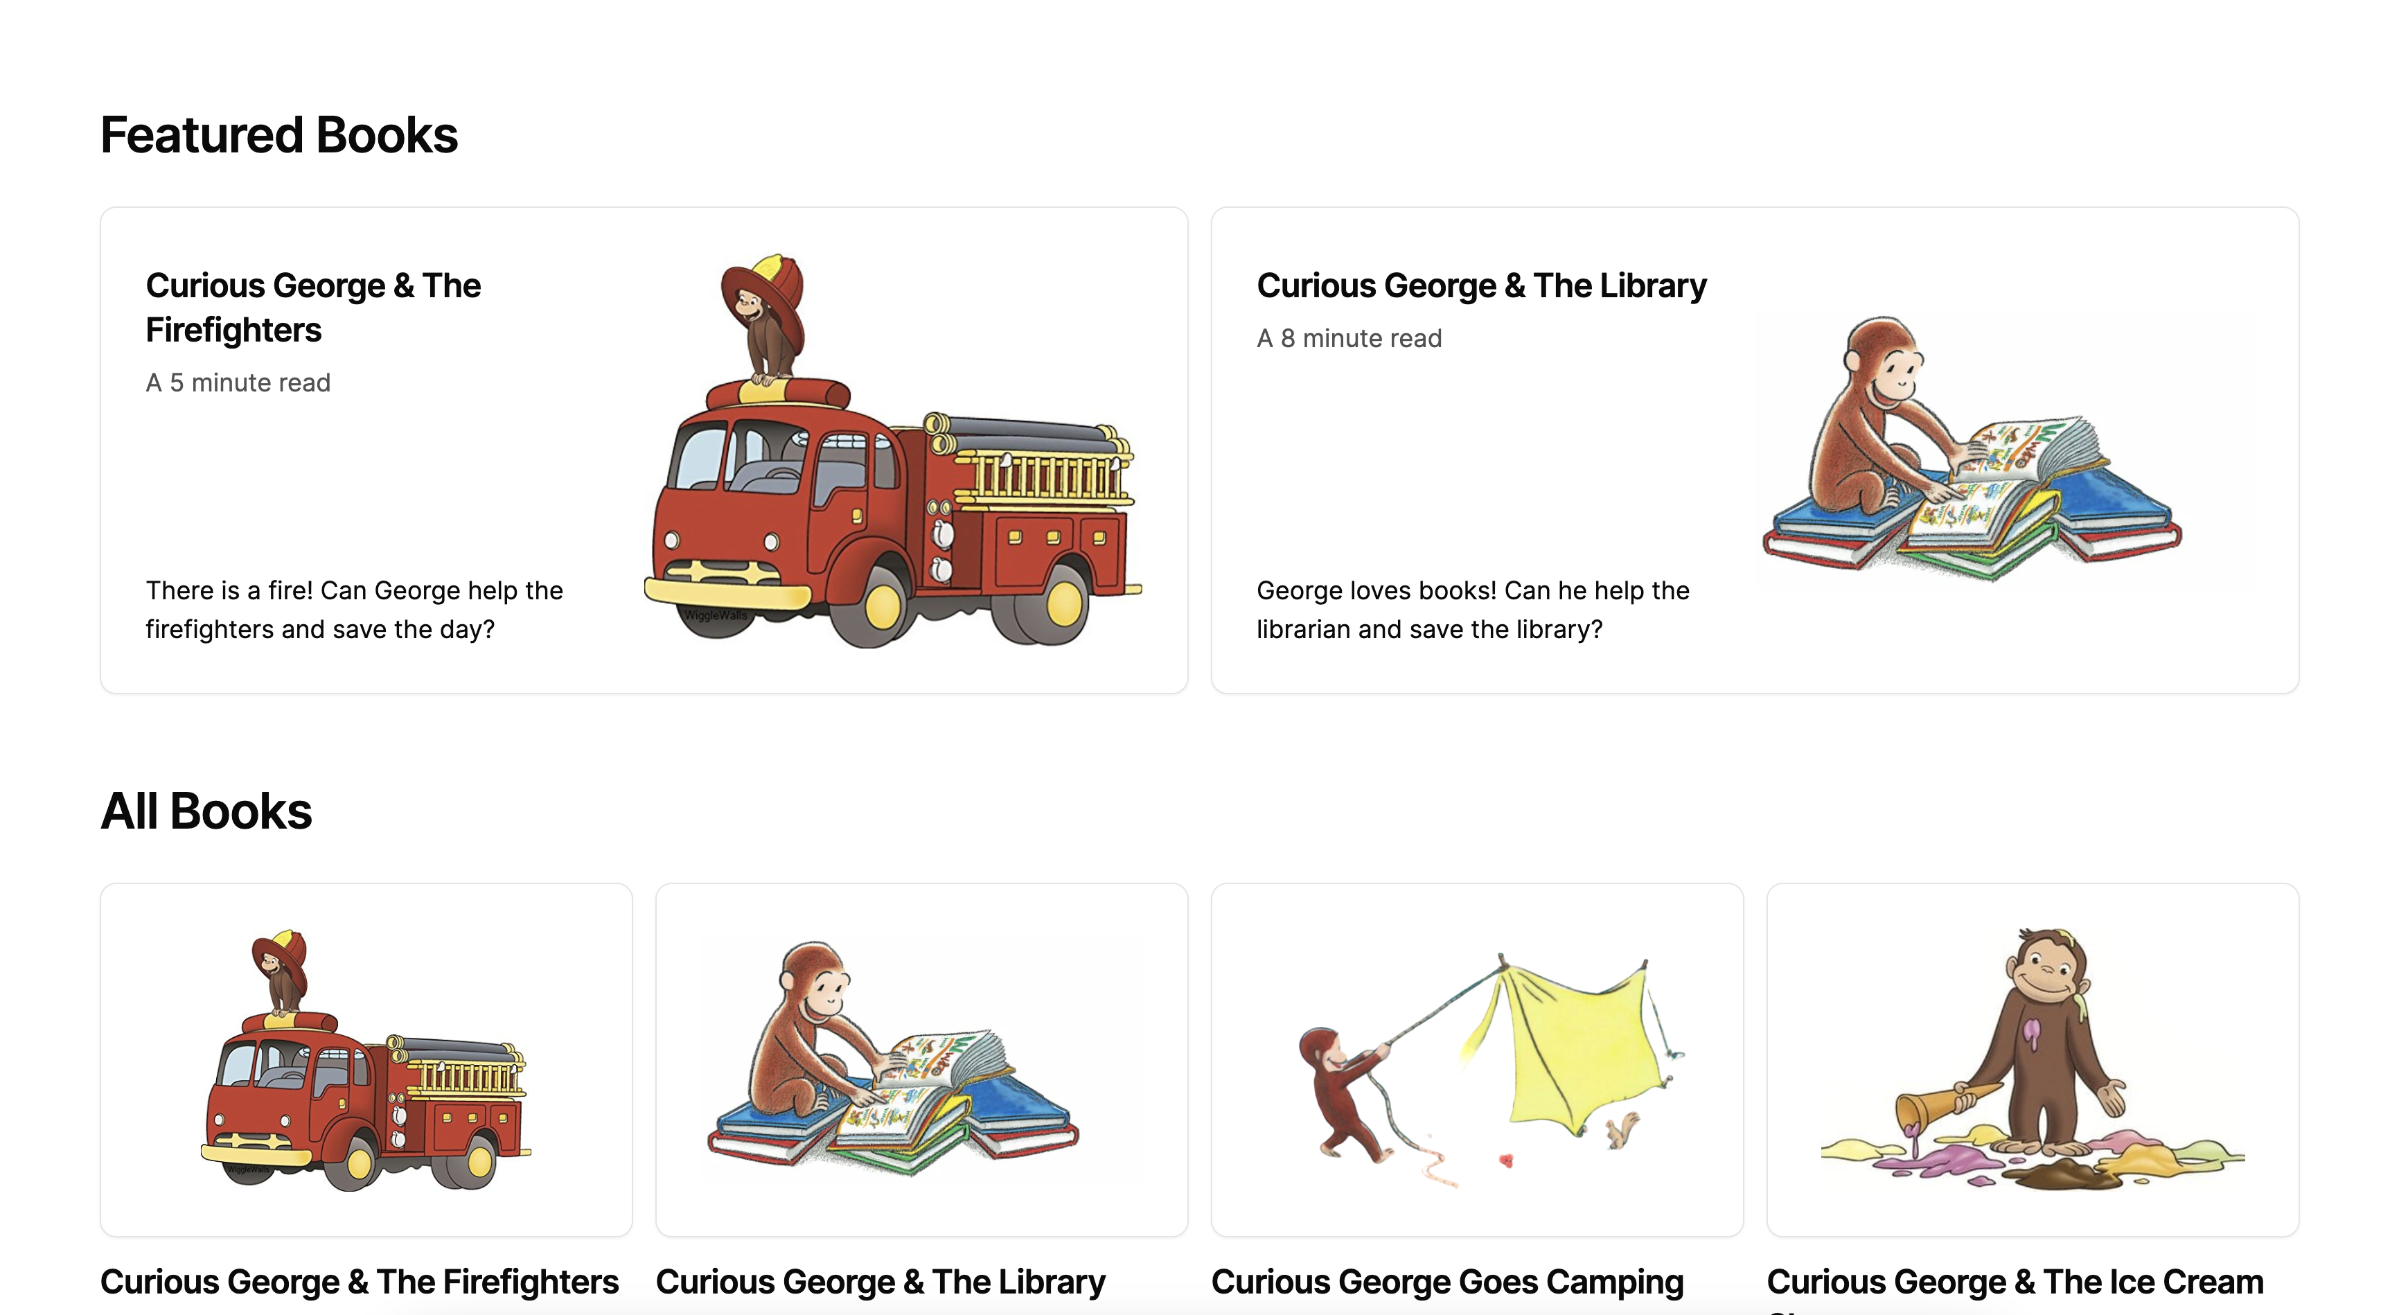Open the spilled ice cream thumbnail

point(2033,1060)
